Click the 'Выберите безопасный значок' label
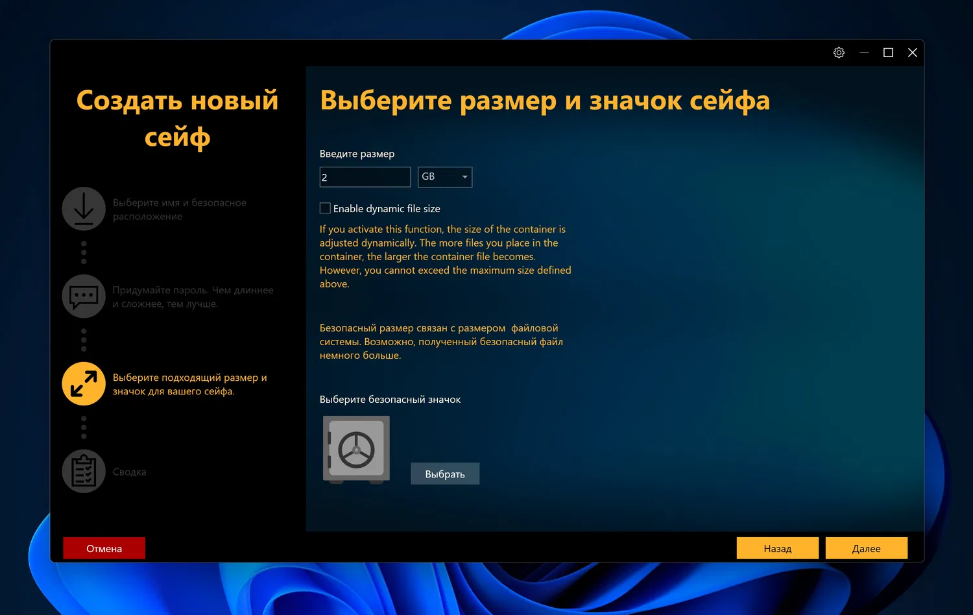The width and height of the screenshot is (973, 615). coord(390,400)
